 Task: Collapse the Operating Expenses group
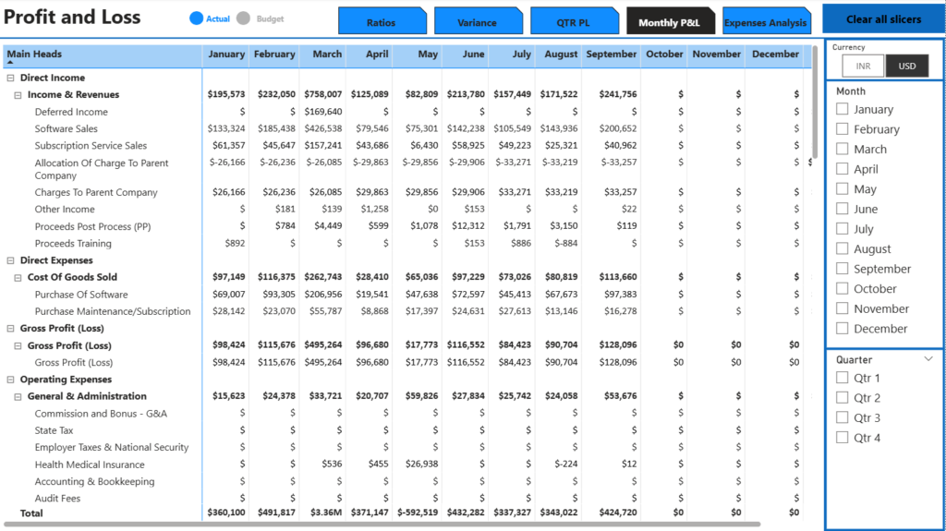pos(10,380)
